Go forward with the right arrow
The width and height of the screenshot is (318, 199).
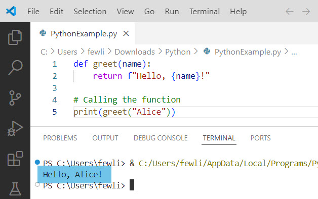pos(306,12)
